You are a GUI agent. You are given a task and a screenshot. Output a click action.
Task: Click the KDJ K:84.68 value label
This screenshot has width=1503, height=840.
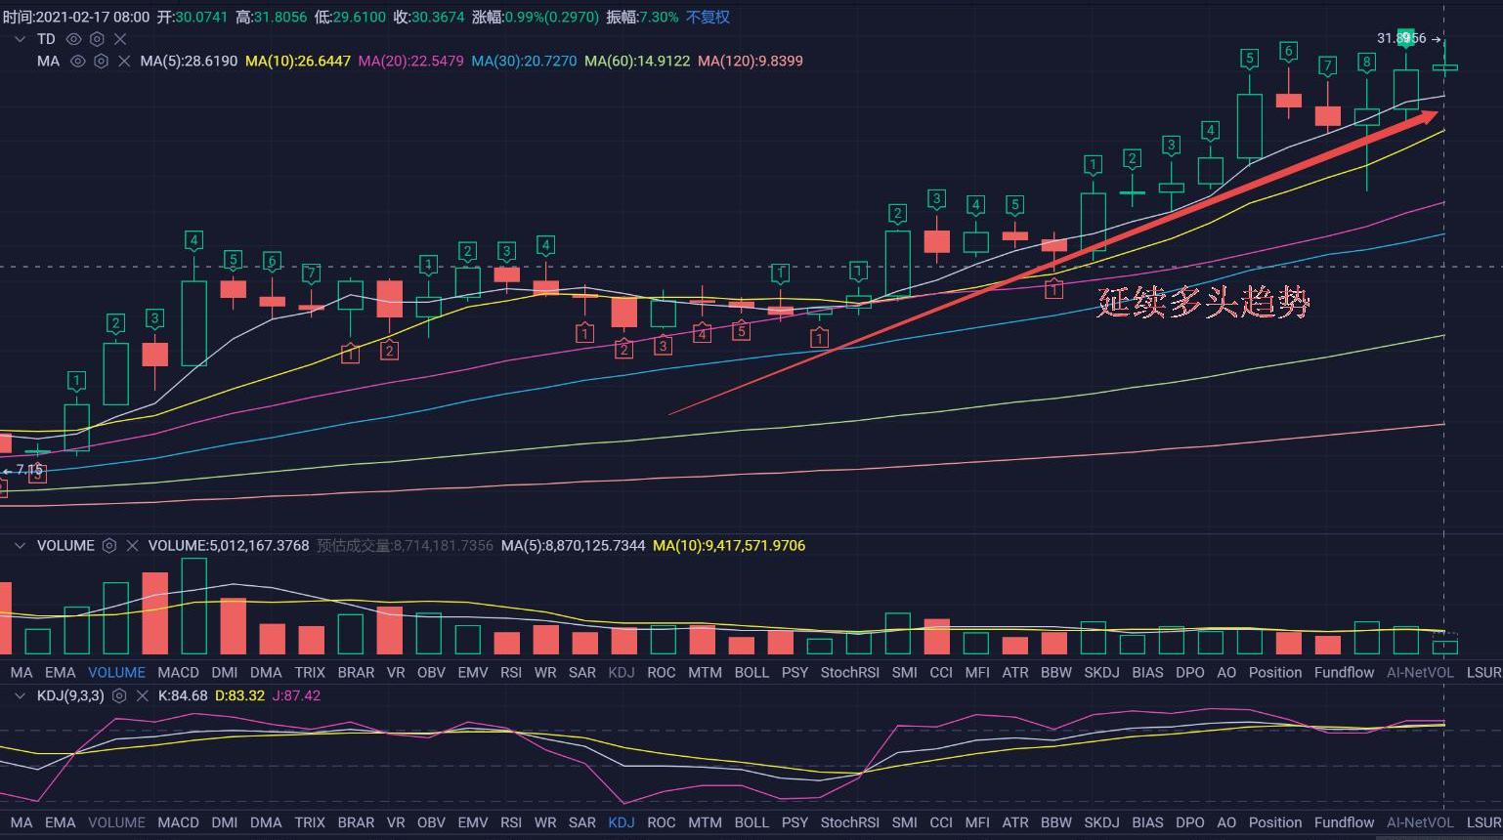182,696
